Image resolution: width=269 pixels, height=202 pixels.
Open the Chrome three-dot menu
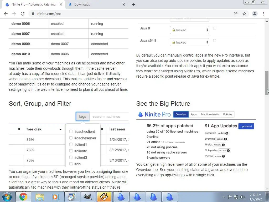(x=263, y=14)
